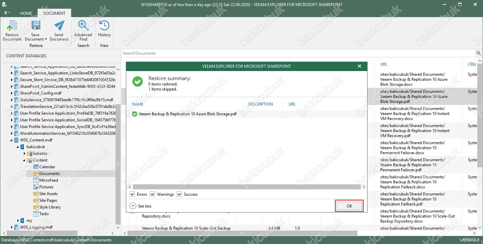Click the 'my' SharePoint site icon
The height and width of the screenshot is (244, 483).
pyautogui.click(x=22, y=221)
